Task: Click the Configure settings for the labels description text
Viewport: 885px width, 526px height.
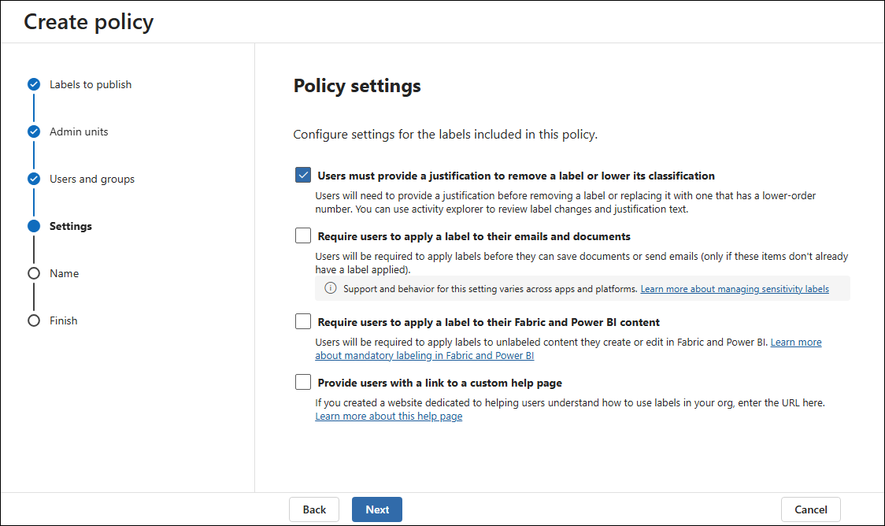Action: pyautogui.click(x=446, y=135)
